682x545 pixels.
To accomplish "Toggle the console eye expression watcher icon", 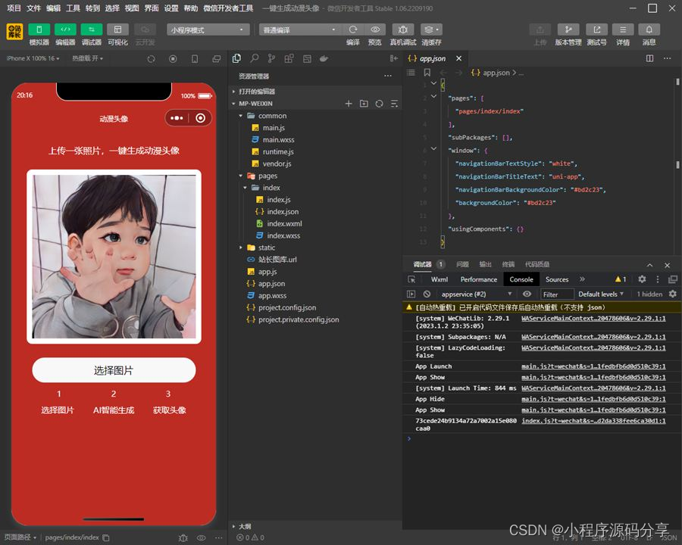I will click(x=529, y=294).
